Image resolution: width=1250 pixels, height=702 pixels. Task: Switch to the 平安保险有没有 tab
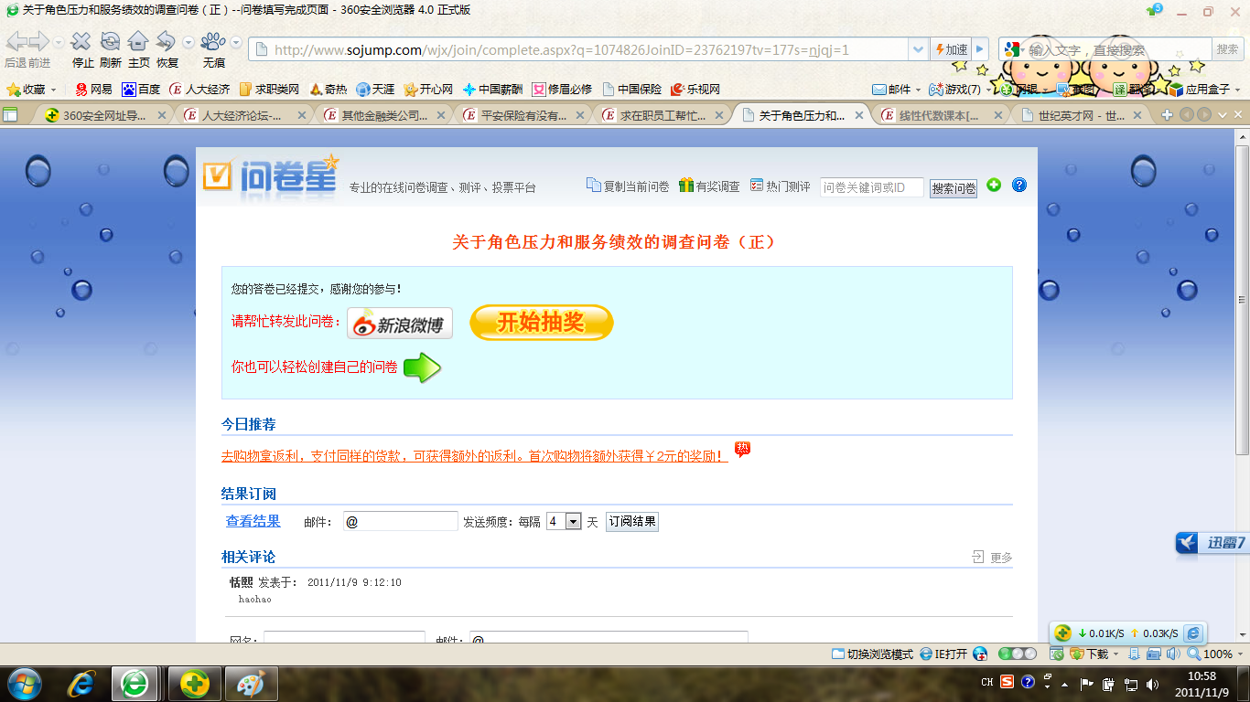pyautogui.click(x=523, y=115)
